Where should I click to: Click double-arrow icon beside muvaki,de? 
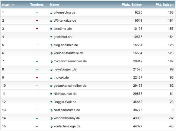[x=51, y=78]
